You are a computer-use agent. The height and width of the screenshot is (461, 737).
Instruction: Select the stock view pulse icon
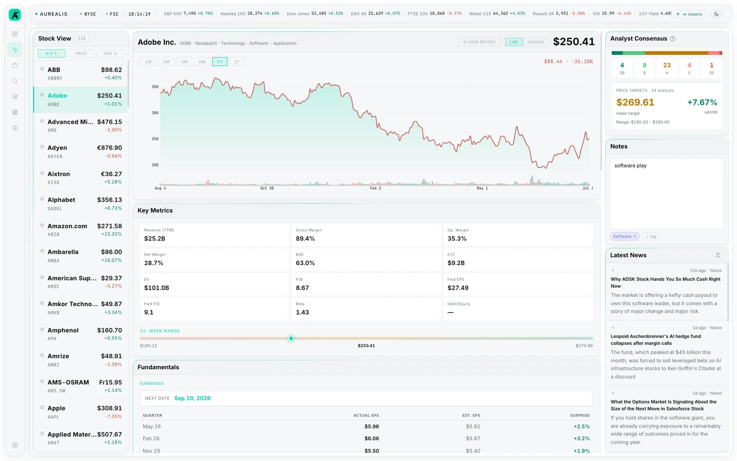[15, 50]
